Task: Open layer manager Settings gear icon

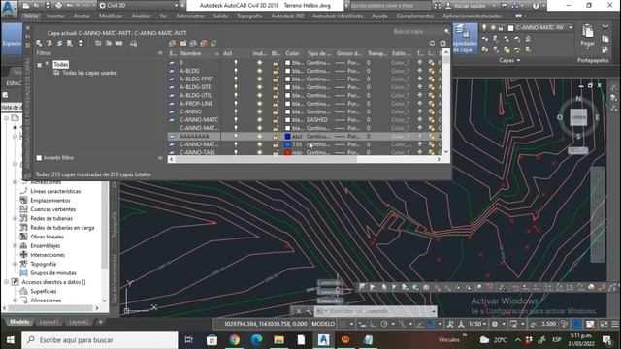Action: coord(443,43)
